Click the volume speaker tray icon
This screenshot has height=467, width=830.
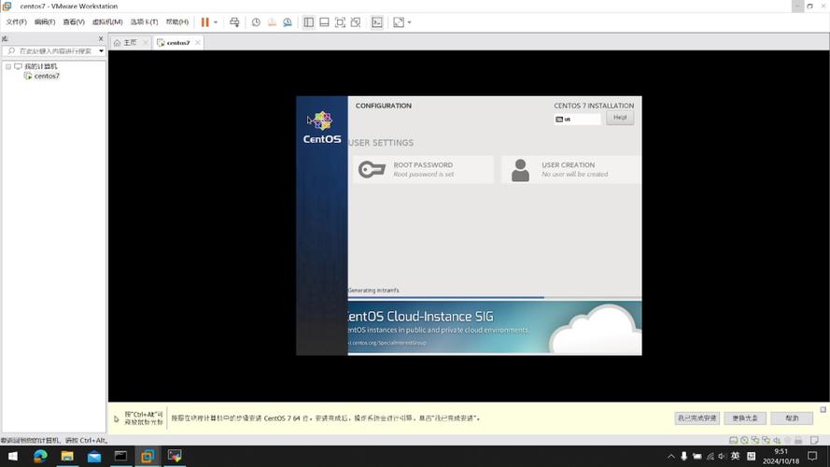(722, 456)
